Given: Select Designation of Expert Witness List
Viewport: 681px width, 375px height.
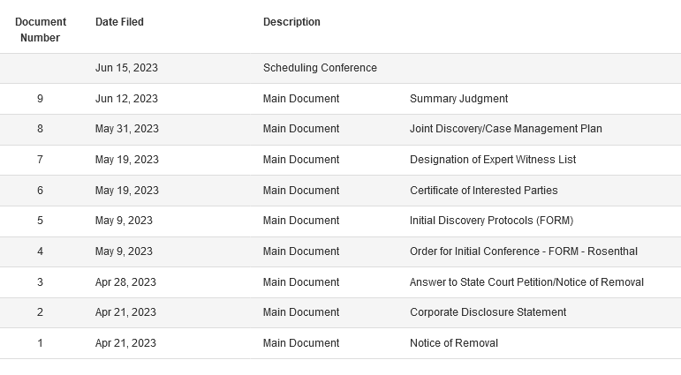Looking at the screenshot, I should click(x=493, y=160).
